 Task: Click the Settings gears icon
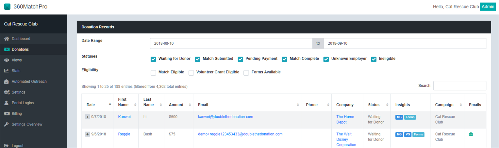point(6,92)
